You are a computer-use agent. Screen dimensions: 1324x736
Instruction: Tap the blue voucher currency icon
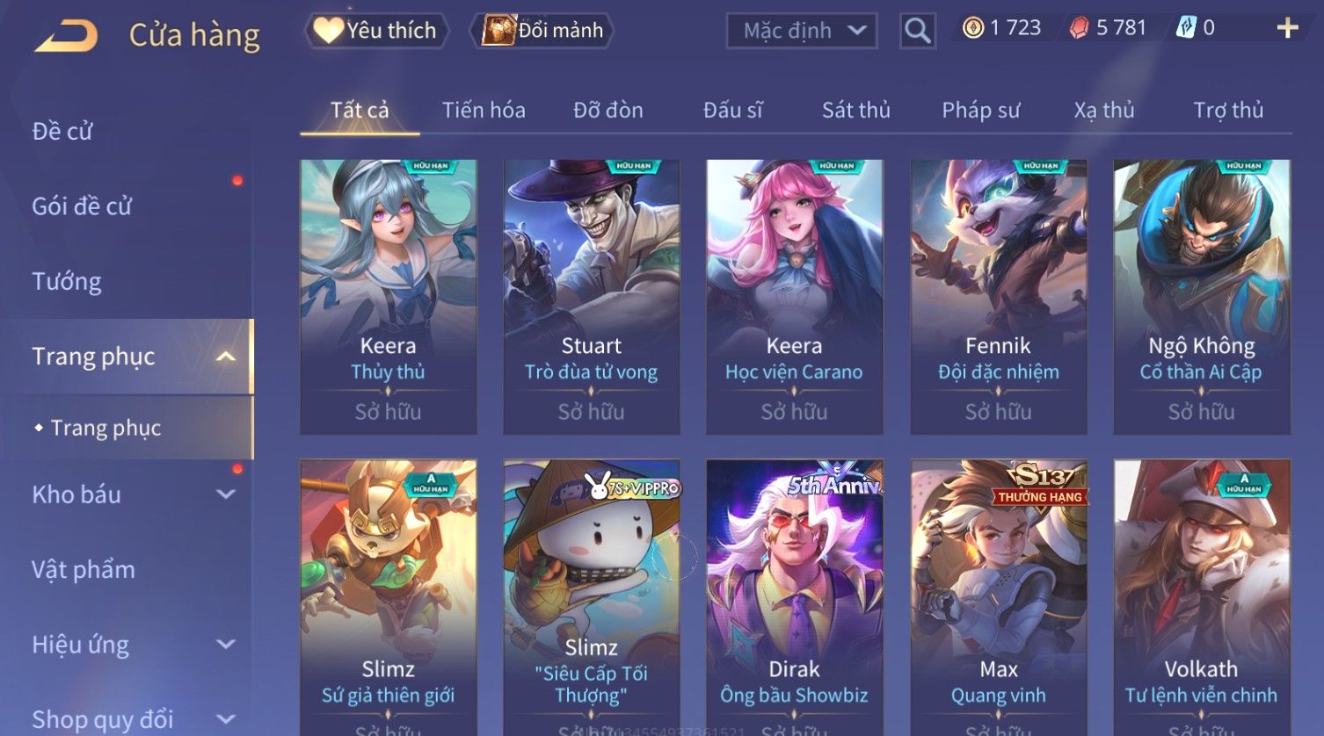[1186, 28]
